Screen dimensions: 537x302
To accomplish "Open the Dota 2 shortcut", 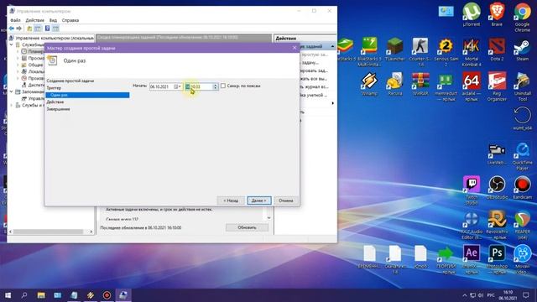I will [497, 49].
